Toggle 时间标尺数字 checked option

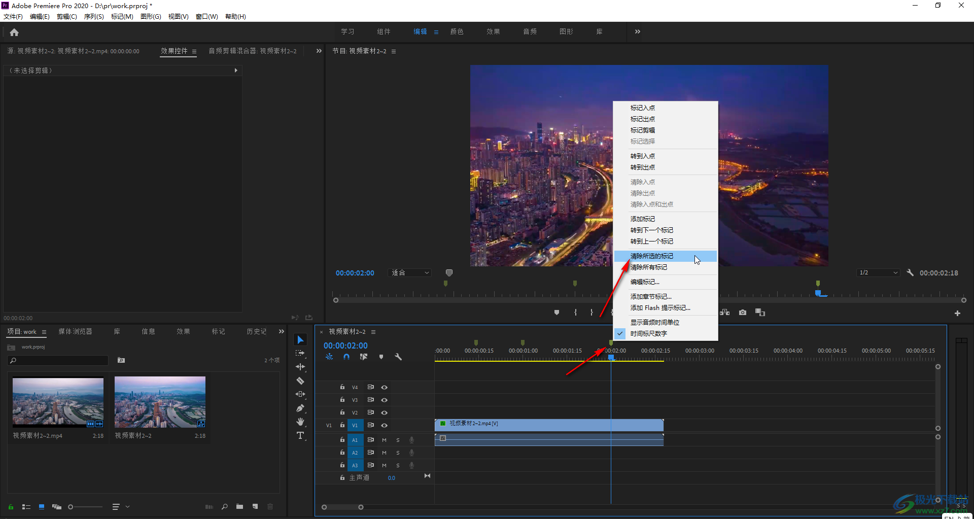666,333
